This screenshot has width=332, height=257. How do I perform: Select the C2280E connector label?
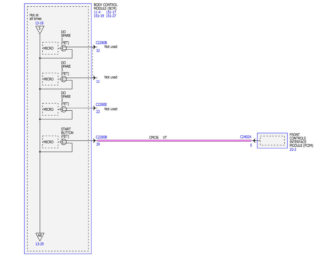(x=101, y=105)
